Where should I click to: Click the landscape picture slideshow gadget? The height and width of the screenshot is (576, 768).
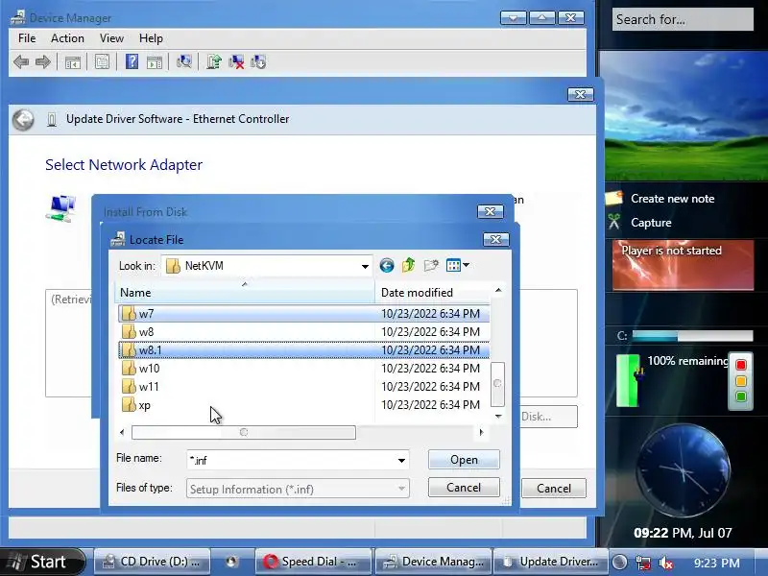[x=684, y=116]
